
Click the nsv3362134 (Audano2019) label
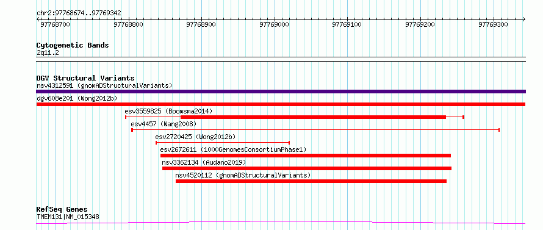point(204,162)
